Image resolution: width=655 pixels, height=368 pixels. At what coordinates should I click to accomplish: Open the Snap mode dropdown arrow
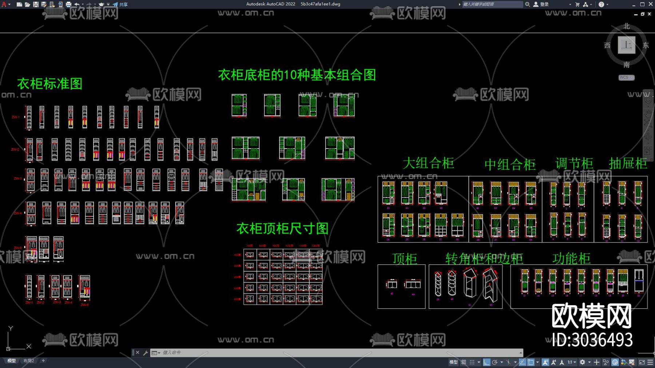coord(479,362)
